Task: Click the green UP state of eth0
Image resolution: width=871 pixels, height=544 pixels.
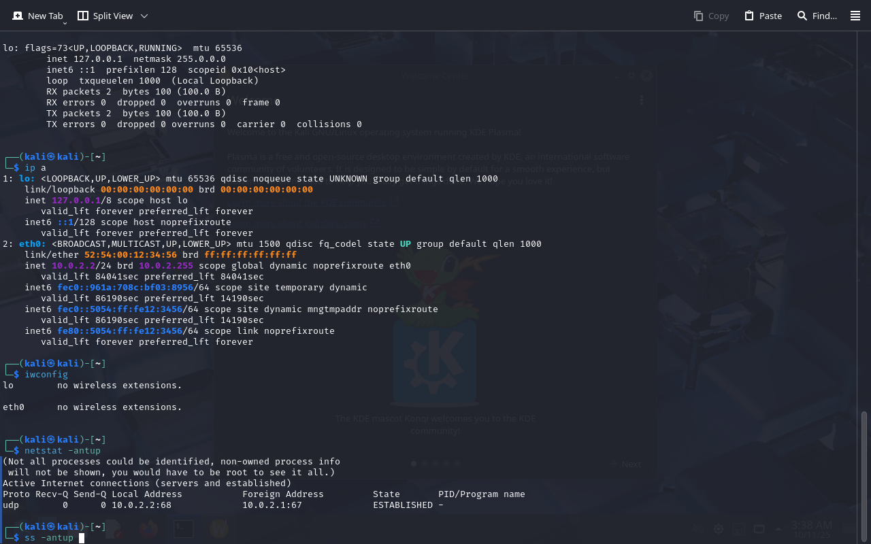Action: [x=405, y=244]
